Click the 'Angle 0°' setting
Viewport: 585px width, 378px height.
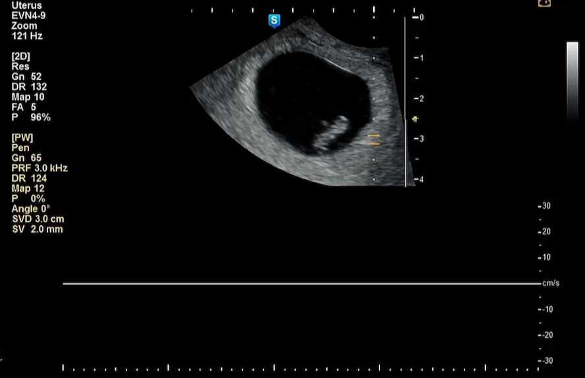[30, 208]
